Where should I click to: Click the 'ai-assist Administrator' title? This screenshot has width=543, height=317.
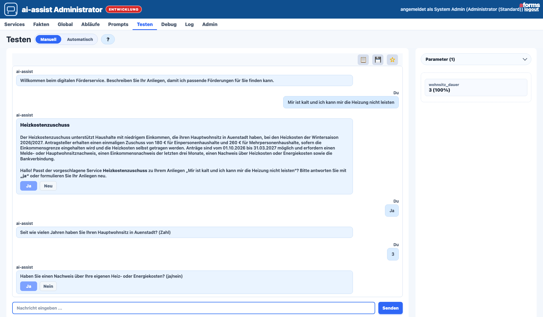coord(62,10)
